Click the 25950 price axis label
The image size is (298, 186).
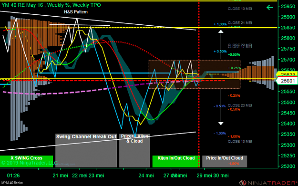point(288,6)
